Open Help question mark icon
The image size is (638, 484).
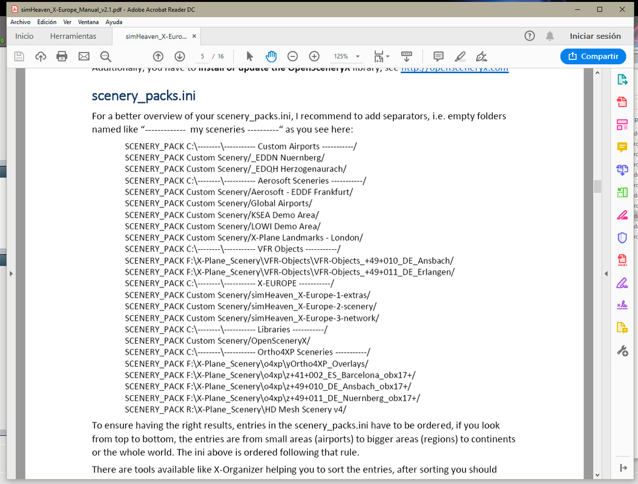pyautogui.click(x=530, y=36)
